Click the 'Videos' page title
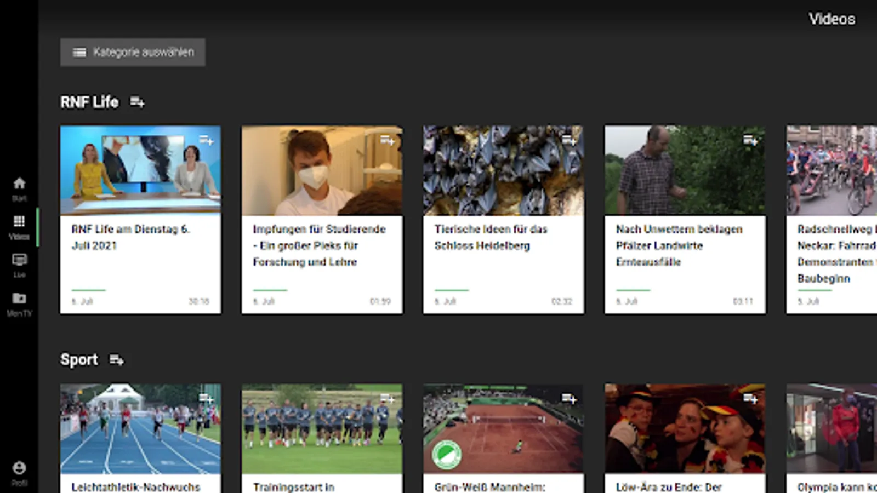 click(832, 19)
